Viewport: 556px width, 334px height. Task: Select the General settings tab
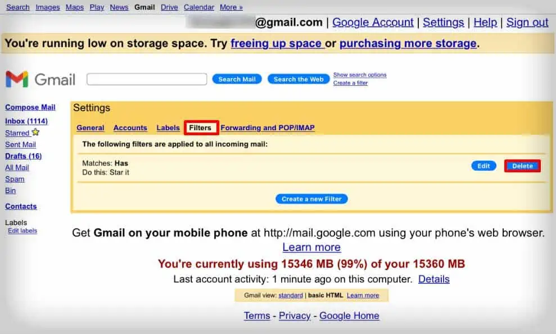coord(90,127)
